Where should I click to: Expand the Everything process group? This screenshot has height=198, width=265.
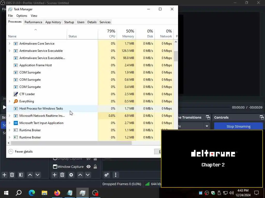[x=10, y=101]
